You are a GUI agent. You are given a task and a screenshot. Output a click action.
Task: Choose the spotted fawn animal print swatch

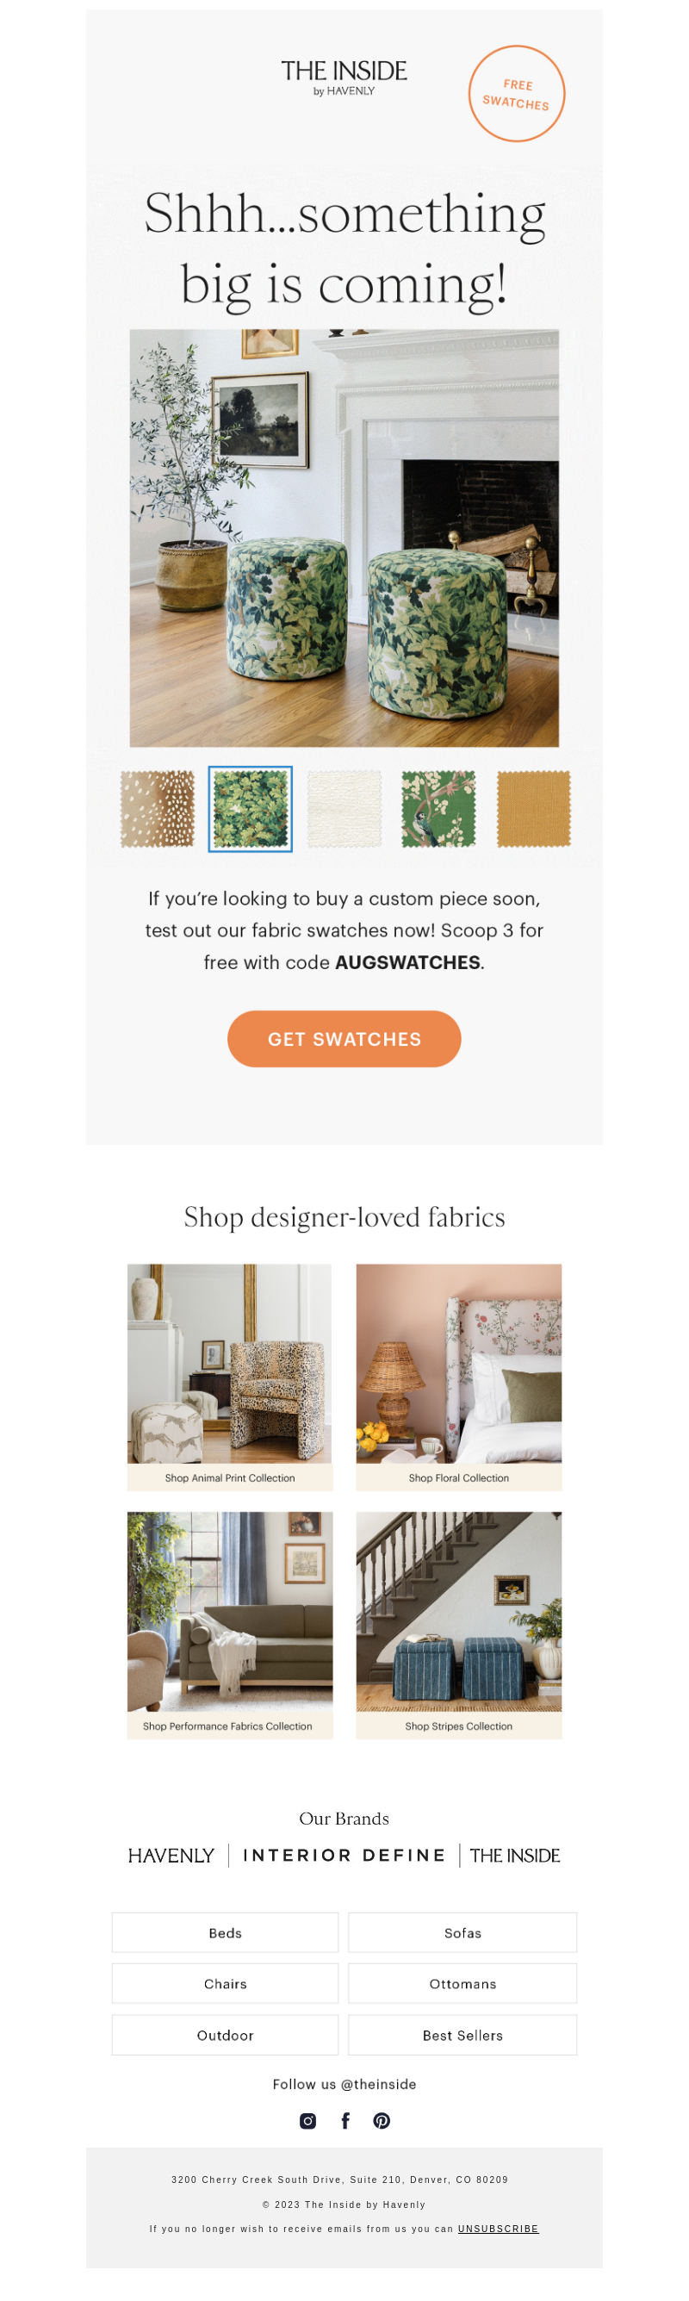157,809
